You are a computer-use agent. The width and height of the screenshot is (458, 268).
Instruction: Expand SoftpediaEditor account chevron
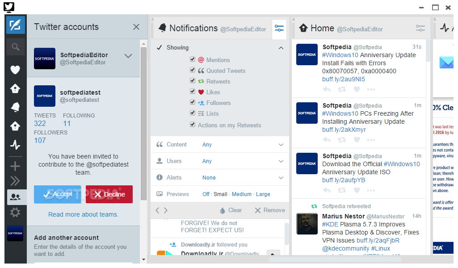[x=128, y=56]
